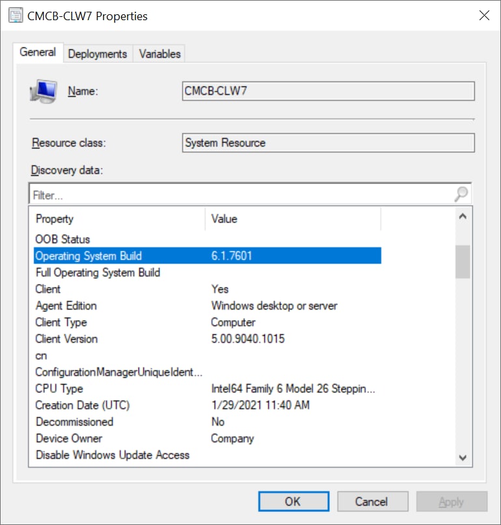
Task: Select the Client Type row
Action: (x=208, y=322)
